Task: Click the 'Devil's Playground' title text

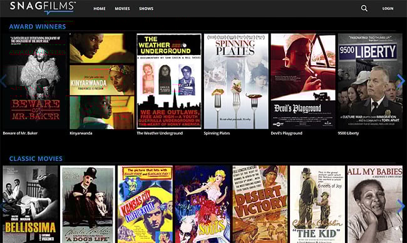Action: point(287,133)
